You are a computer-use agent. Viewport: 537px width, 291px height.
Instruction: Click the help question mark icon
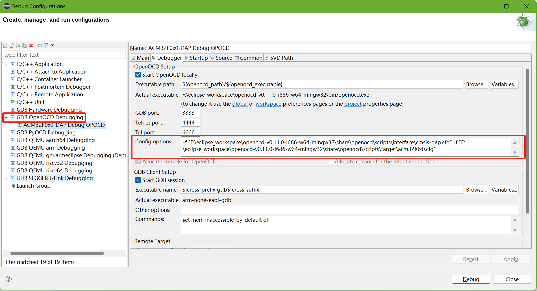(9, 279)
